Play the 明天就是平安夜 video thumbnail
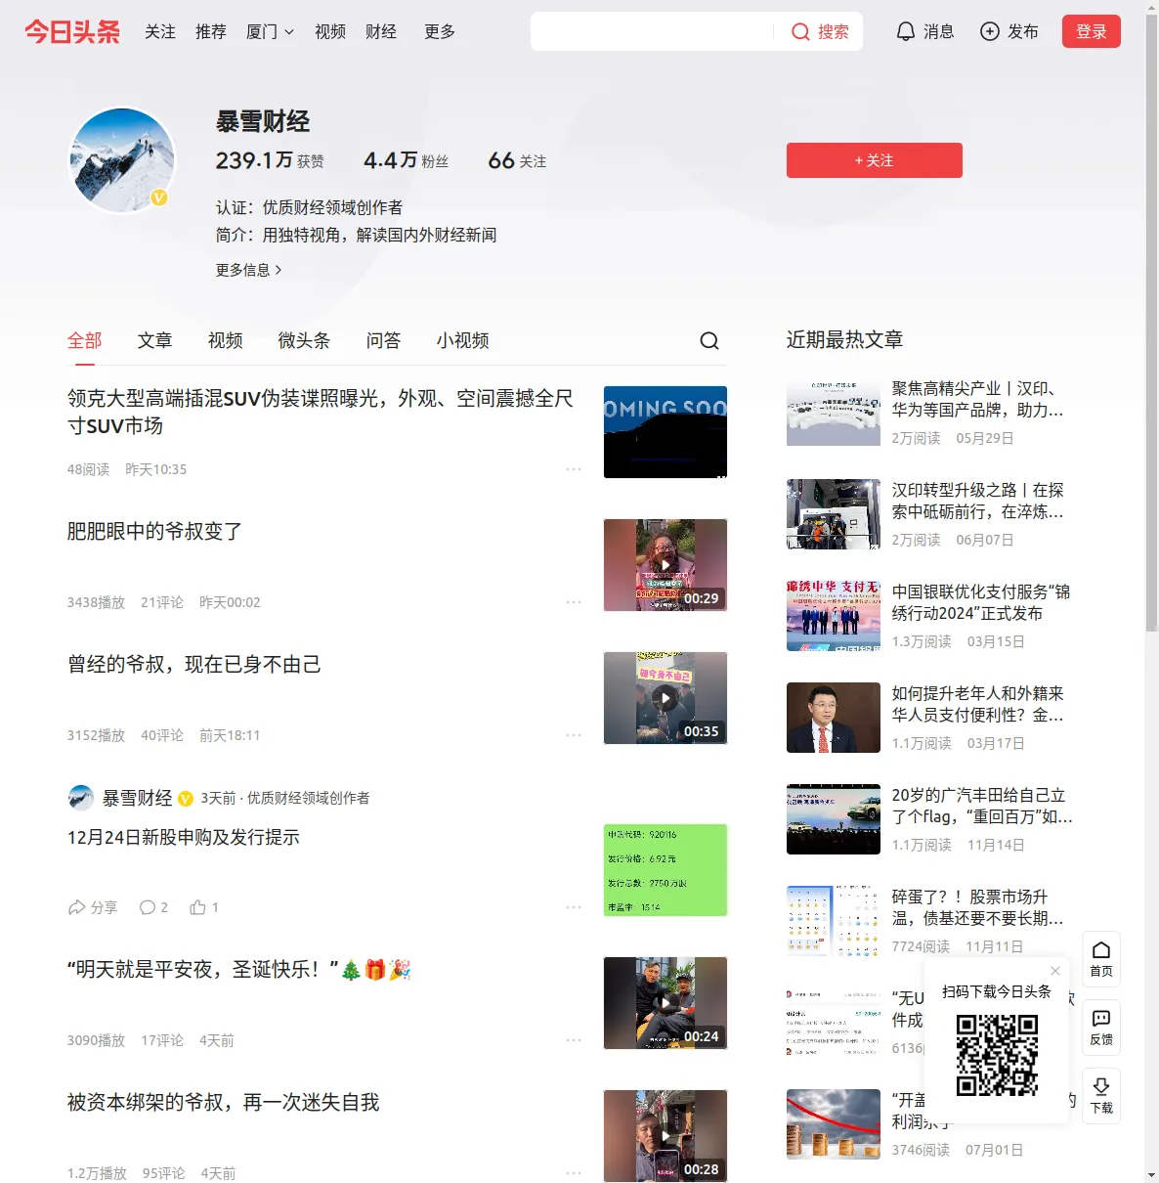This screenshot has height=1183, width=1159. 665,1003
